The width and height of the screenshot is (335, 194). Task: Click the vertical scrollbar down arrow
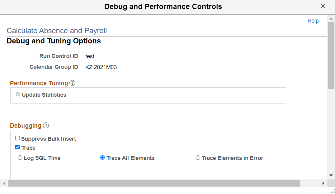(331, 175)
